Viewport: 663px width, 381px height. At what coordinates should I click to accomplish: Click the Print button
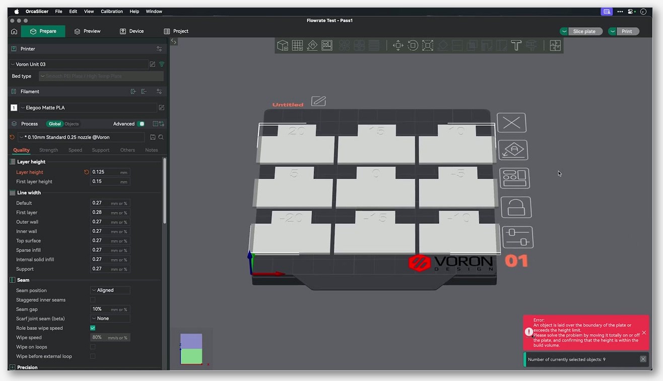pos(627,31)
